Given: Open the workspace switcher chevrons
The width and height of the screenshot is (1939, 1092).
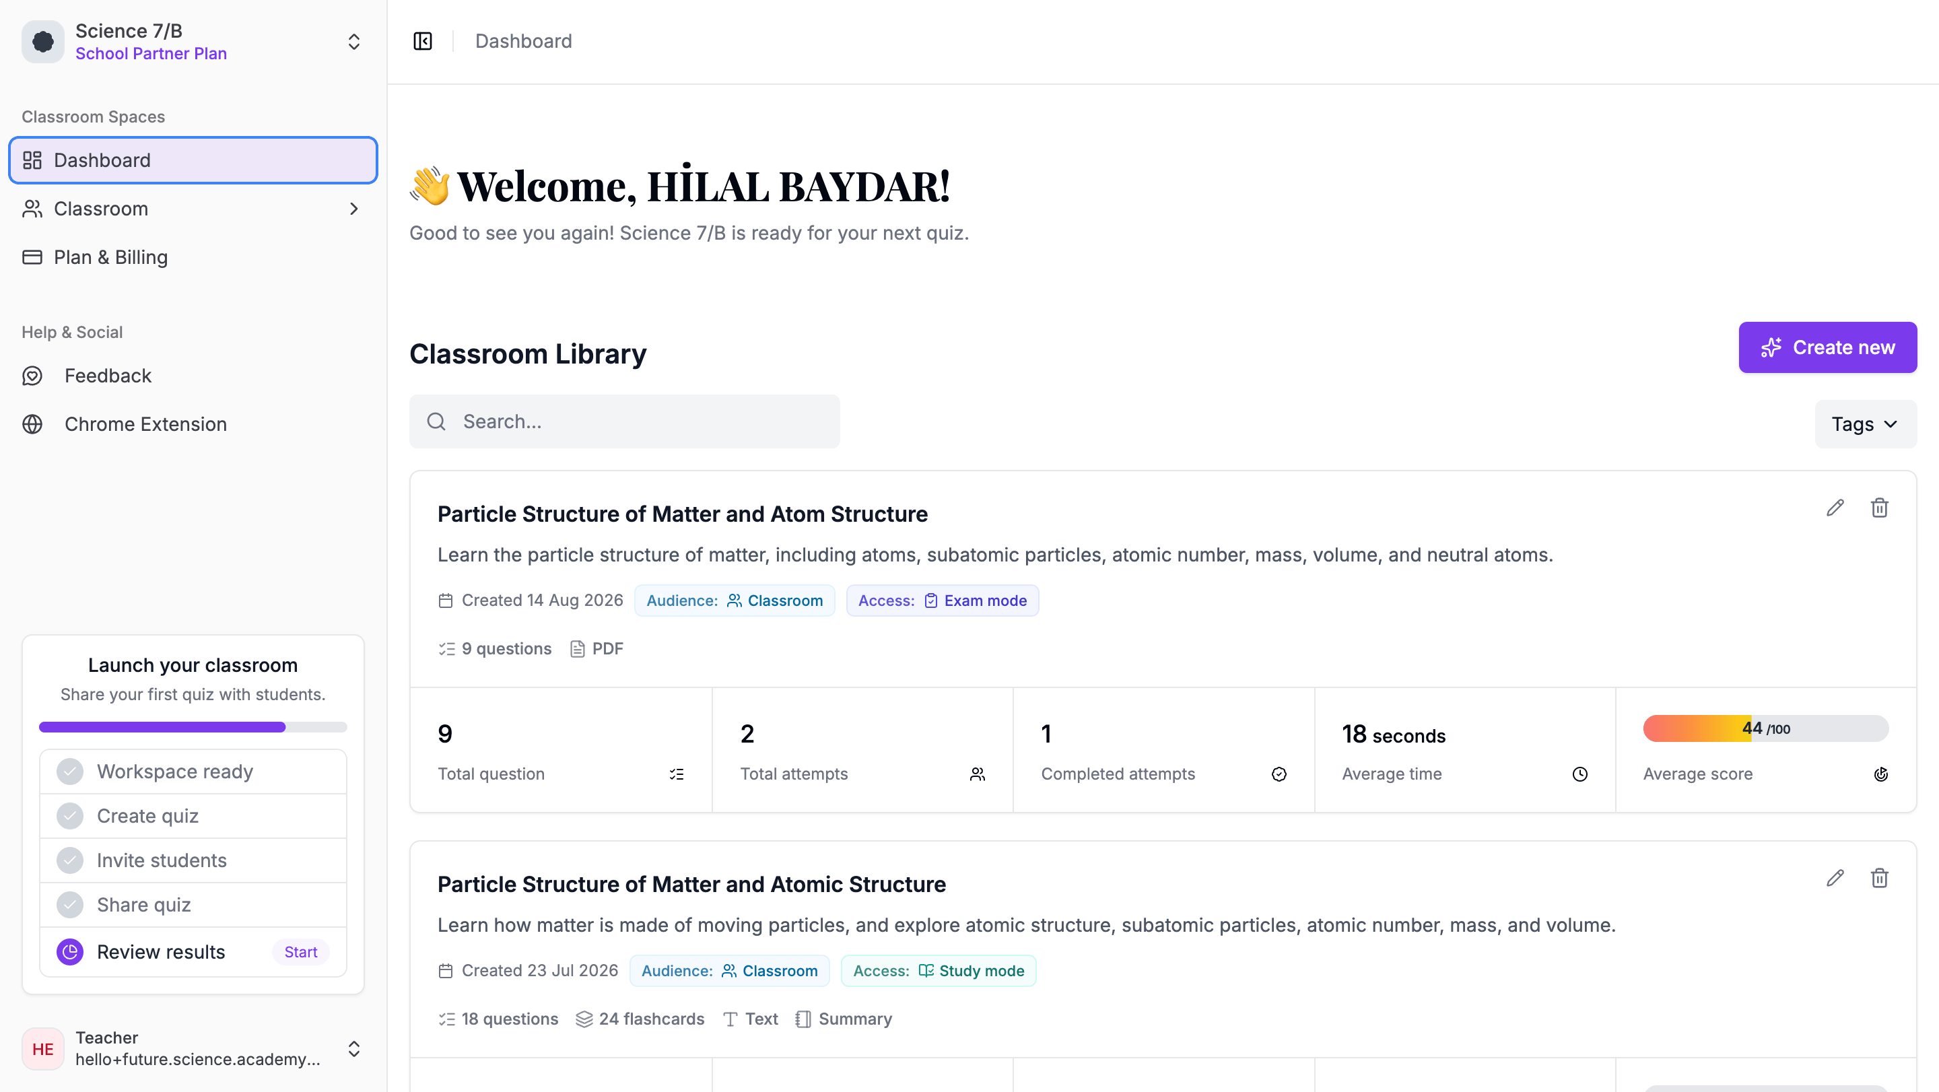Looking at the screenshot, I should (x=353, y=41).
